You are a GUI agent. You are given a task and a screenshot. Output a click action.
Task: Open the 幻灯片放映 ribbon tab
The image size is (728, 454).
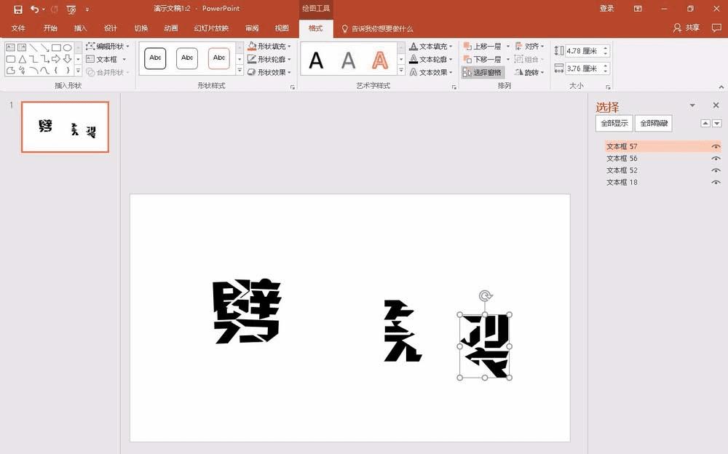pyautogui.click(x=211, y=28)
